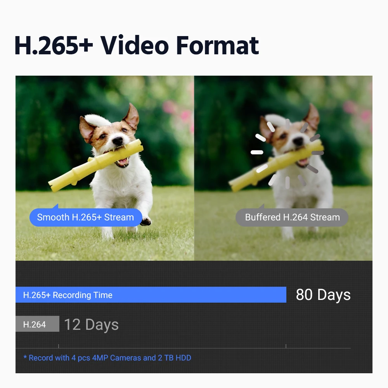Click the sharp dog image on left

[x=105, y=168]
